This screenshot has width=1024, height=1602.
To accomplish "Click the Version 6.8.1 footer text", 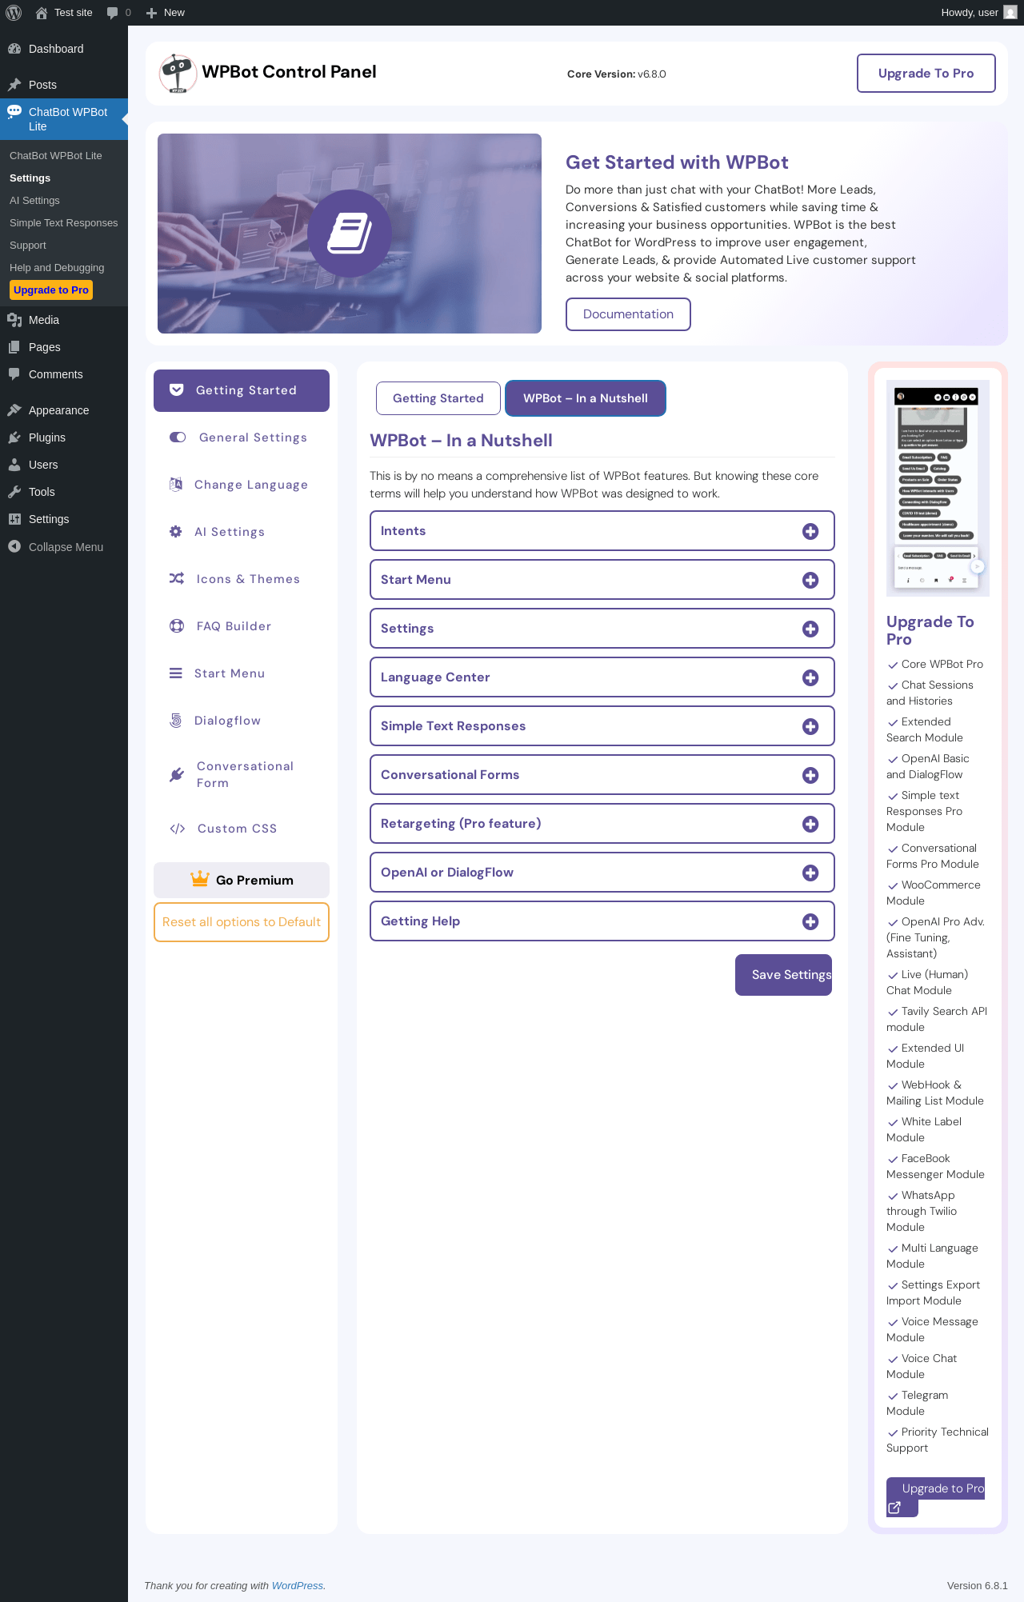I will [x=977, y=1586].
